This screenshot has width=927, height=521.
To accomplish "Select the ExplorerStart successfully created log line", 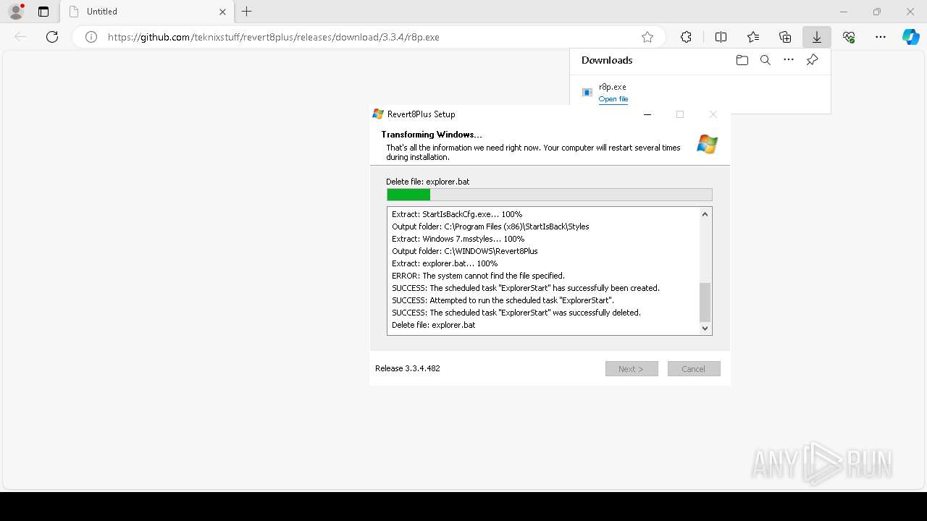I will (526, 288).
